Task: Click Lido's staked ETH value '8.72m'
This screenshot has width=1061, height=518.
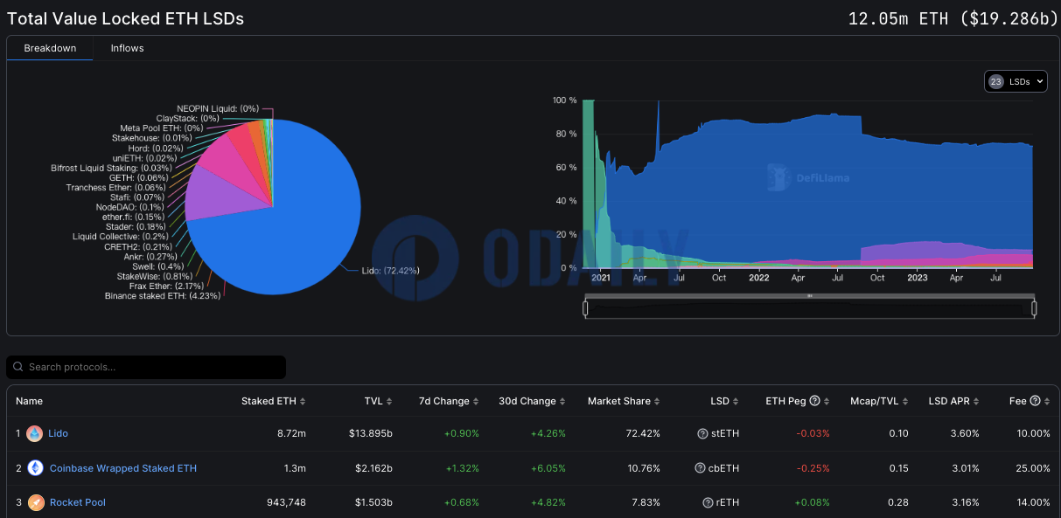Action: (291, 433)
